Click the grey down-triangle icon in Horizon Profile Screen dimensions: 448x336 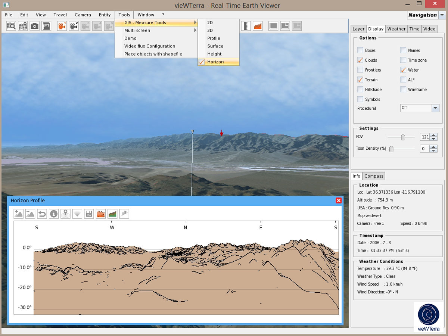tap(77, 214)
